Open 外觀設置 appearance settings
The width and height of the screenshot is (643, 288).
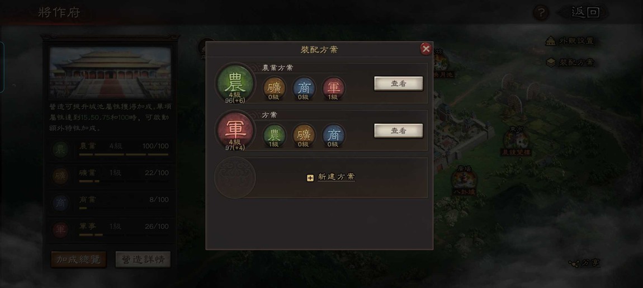[x=570, y=41]
